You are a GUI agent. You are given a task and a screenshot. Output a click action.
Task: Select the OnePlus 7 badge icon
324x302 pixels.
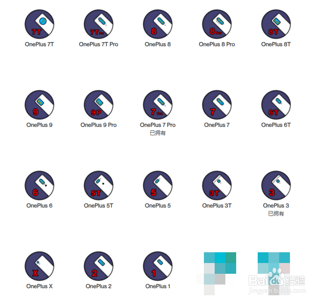click(217, 105)
